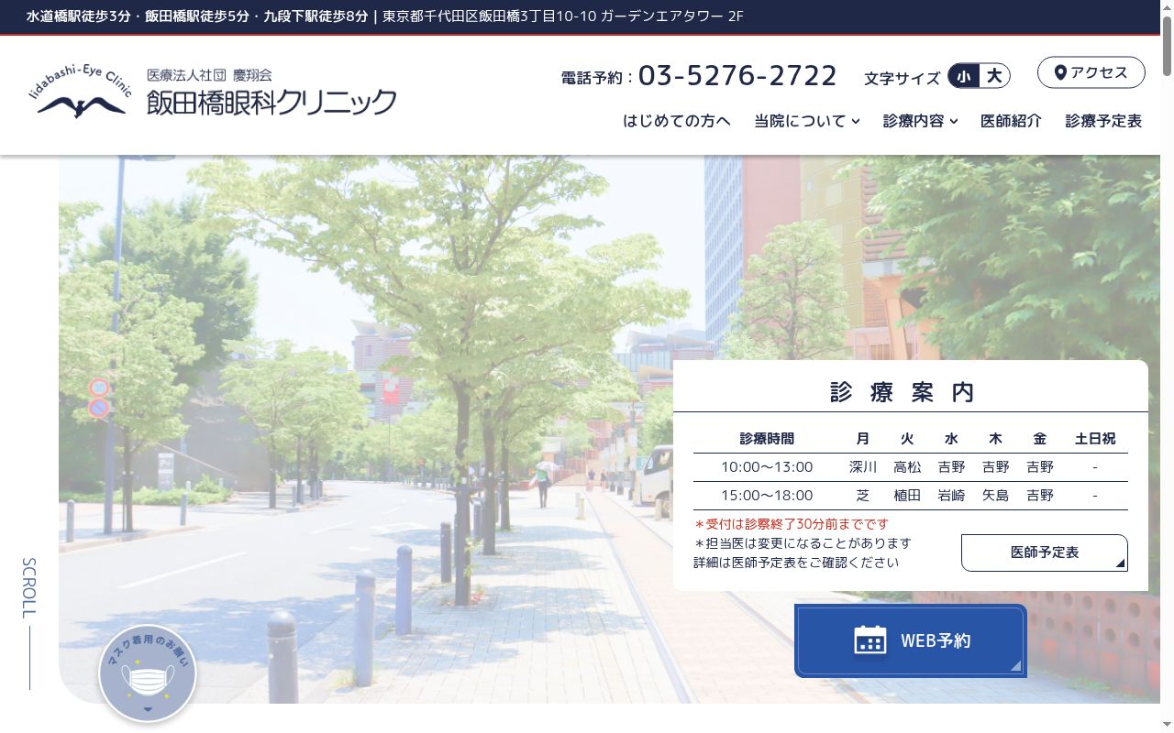The height and width of the screenshot is (733, 1174).
Task: Click the map pin icon in アクセス button
Action: click(x=1060, y=73)
